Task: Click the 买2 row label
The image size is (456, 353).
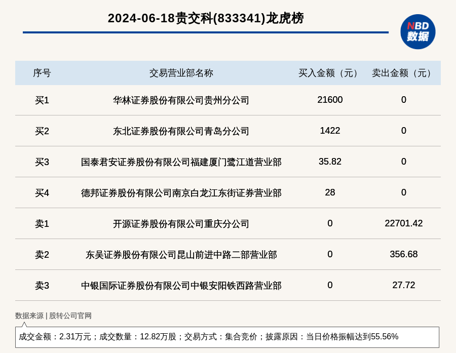Action: (42, 131)
